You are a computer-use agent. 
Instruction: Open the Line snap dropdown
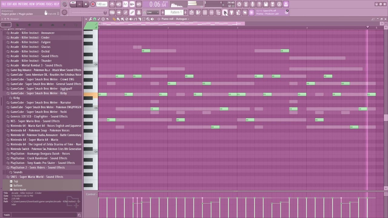coord(152,12)
